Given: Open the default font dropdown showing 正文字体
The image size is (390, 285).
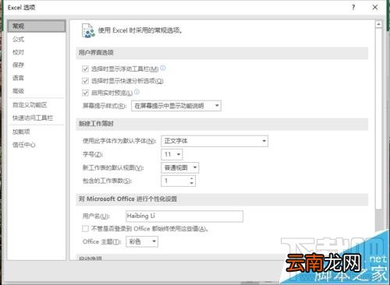Looking at the screenshot, I should point(214,141).
